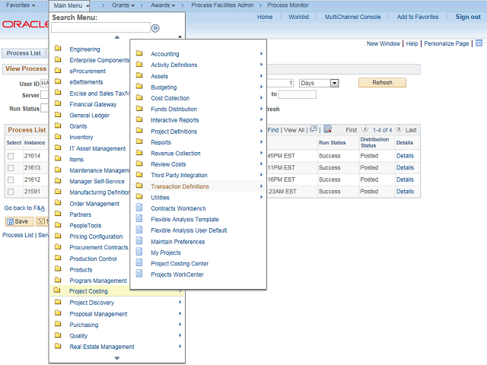
Task: Click the Search Menu text field
Action: click(x=100, y=28)
